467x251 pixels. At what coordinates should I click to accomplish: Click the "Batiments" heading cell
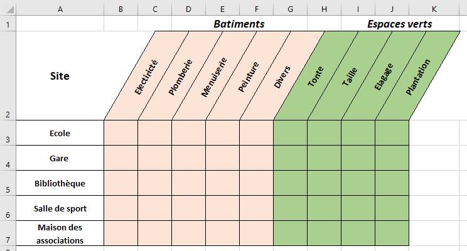(239, 24)
